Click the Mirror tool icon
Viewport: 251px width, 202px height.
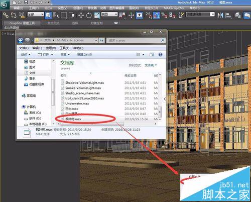click(x=220, y=16)
